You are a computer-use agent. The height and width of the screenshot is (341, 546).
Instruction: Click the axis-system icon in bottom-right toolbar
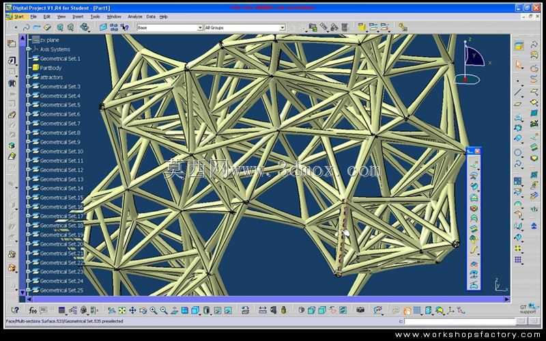click(451, 310)
